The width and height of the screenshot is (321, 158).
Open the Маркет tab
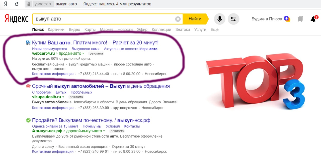click(107, 29)
